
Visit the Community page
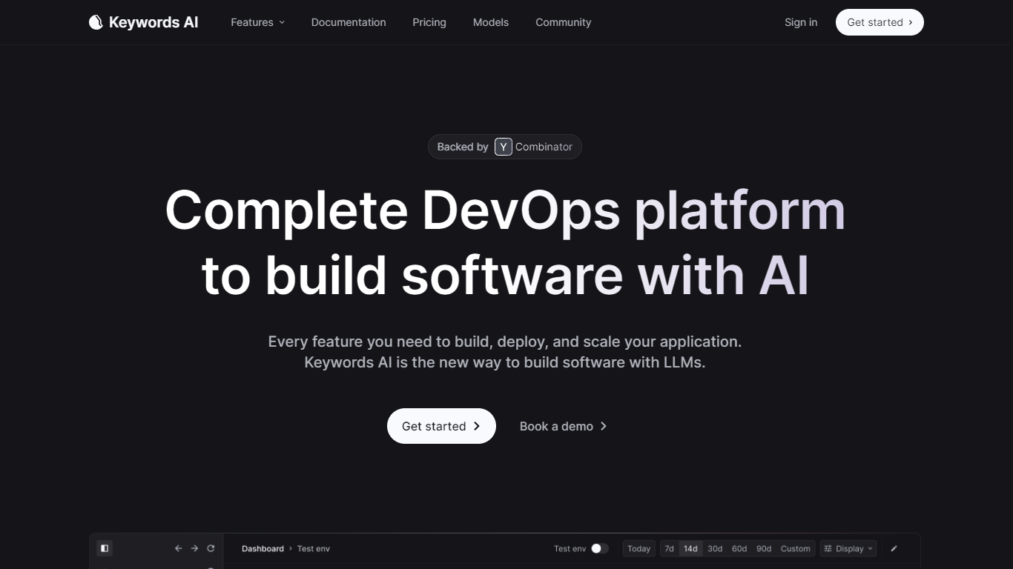tap(564, 22)
